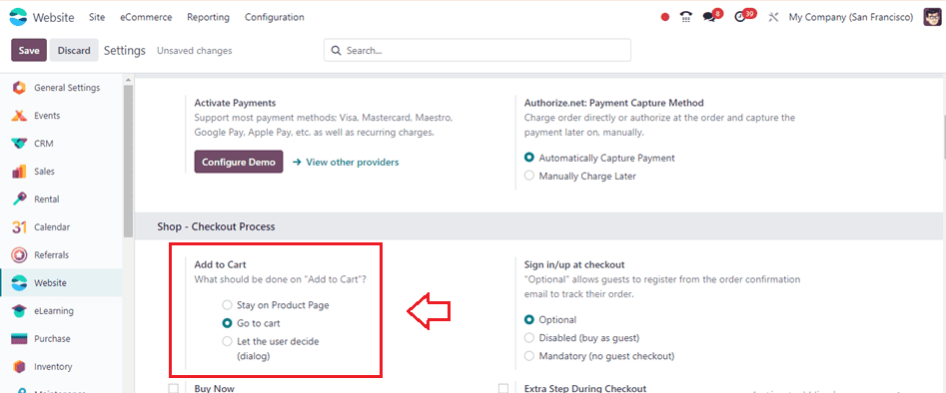
Task: Open the Site menu
Action: [97, 18]
